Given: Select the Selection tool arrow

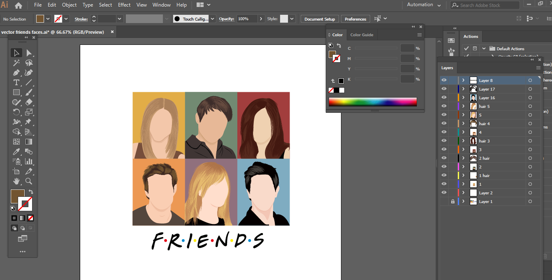Looking at the screenshot, I should point(16,53).
